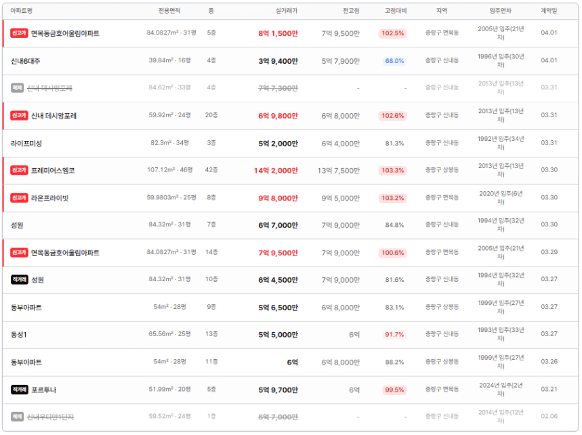Click the 고점대비 column header

coord(396,11)
